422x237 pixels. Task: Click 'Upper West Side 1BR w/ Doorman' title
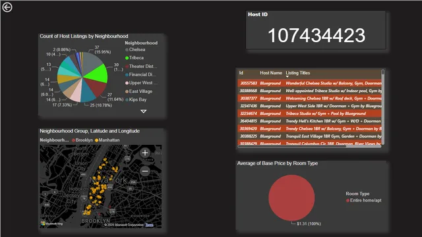(x=334, y=106)
